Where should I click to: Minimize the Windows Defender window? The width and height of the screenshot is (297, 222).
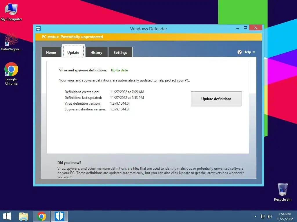click(x=238, y=28)
